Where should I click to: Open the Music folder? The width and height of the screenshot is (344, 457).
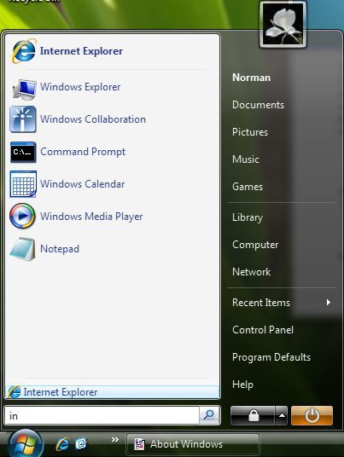tap(245, 159)
